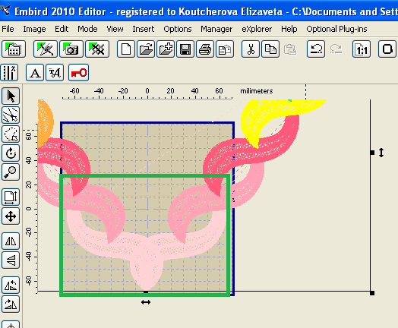Set zoom with the 1:1 button
Screen dimensions: 398x328
coord(362,49)
